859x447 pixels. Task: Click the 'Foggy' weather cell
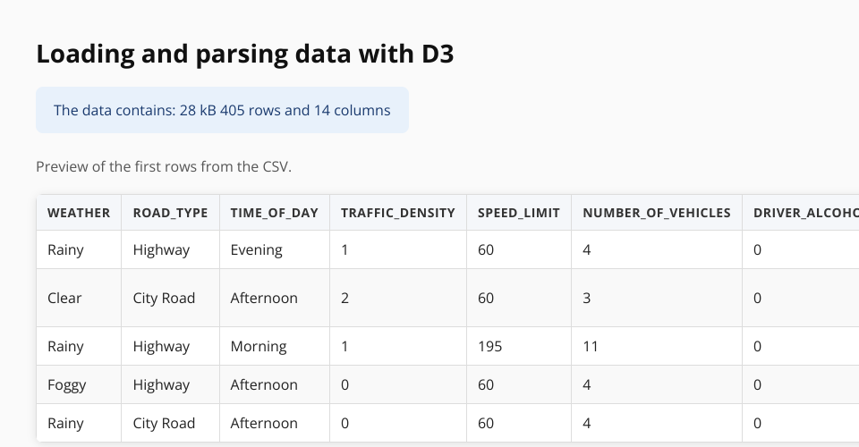pos(67,385)
